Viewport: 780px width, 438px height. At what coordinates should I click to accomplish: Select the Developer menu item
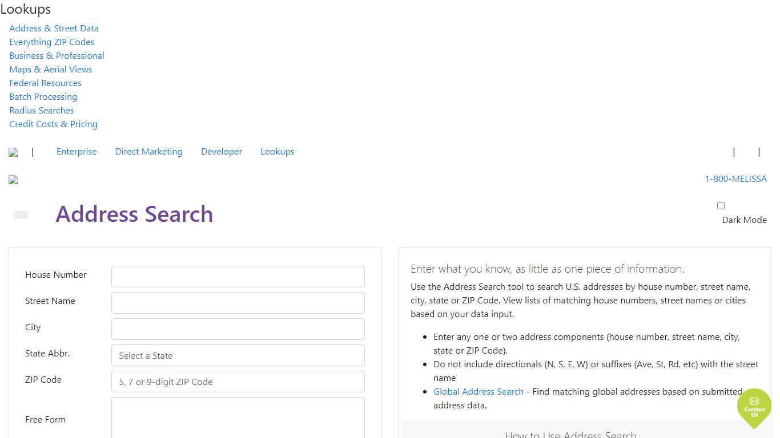pos(222,151)
